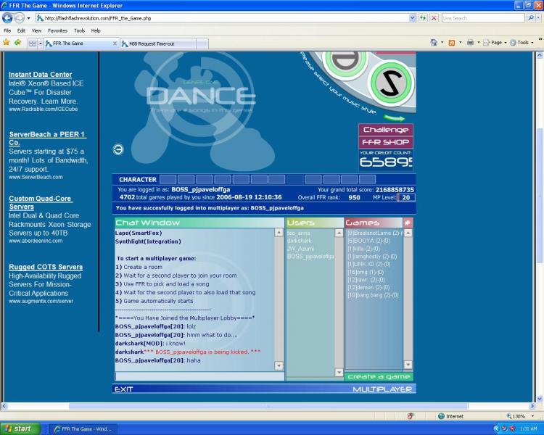Click the Home toolbar icon

click(434, 42)
